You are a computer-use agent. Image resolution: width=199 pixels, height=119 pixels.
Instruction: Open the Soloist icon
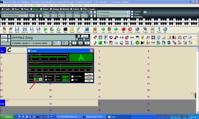(95, 29)
